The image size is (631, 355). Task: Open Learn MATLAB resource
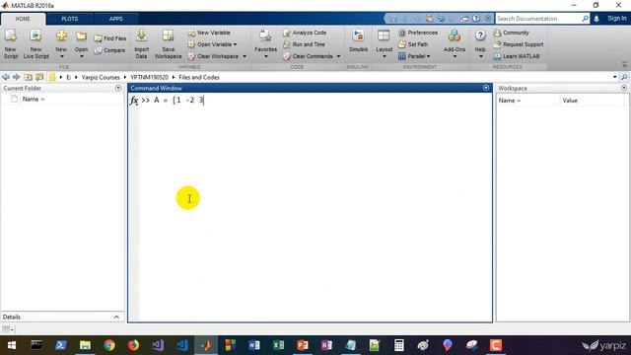(517, 56)
